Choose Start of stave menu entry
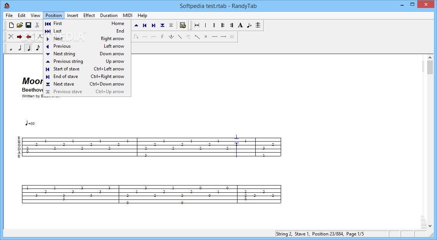This screenshot has height=240, width=437. (x=87, y=69)
